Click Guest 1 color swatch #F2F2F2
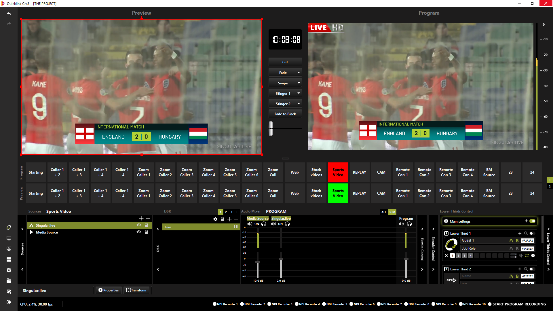This screenshot has height=311, width=553. point(527,240)
